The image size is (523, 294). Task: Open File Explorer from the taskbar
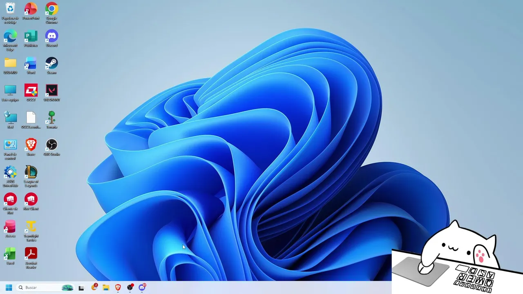[x=106, y=287]
